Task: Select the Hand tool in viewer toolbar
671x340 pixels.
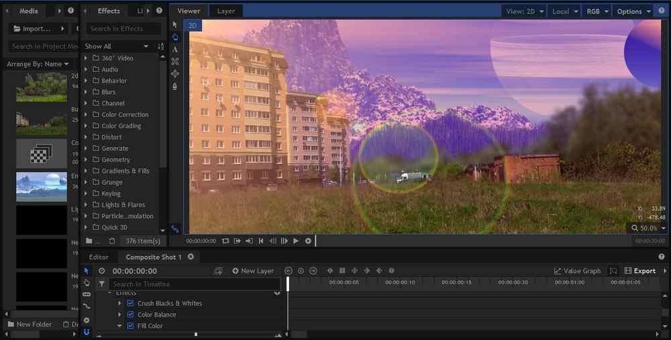Action: click(175, 37)
